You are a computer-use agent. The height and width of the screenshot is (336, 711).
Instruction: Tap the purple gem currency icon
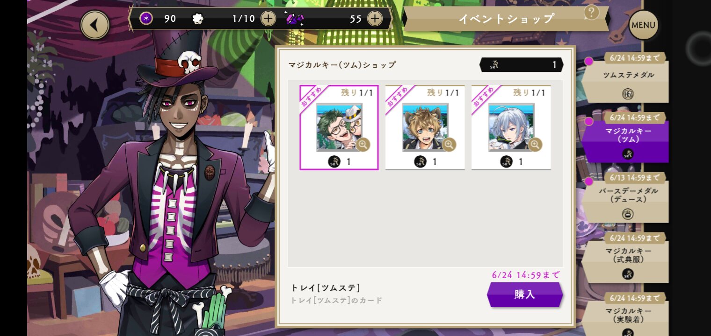pos(295,19)
